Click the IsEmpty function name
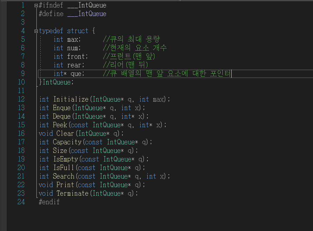Screen dimensions: 313x231 (65, 159)
